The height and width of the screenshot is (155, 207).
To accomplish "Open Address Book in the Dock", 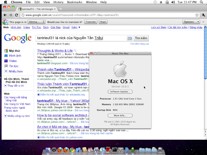I will click(x=84, y=150).
